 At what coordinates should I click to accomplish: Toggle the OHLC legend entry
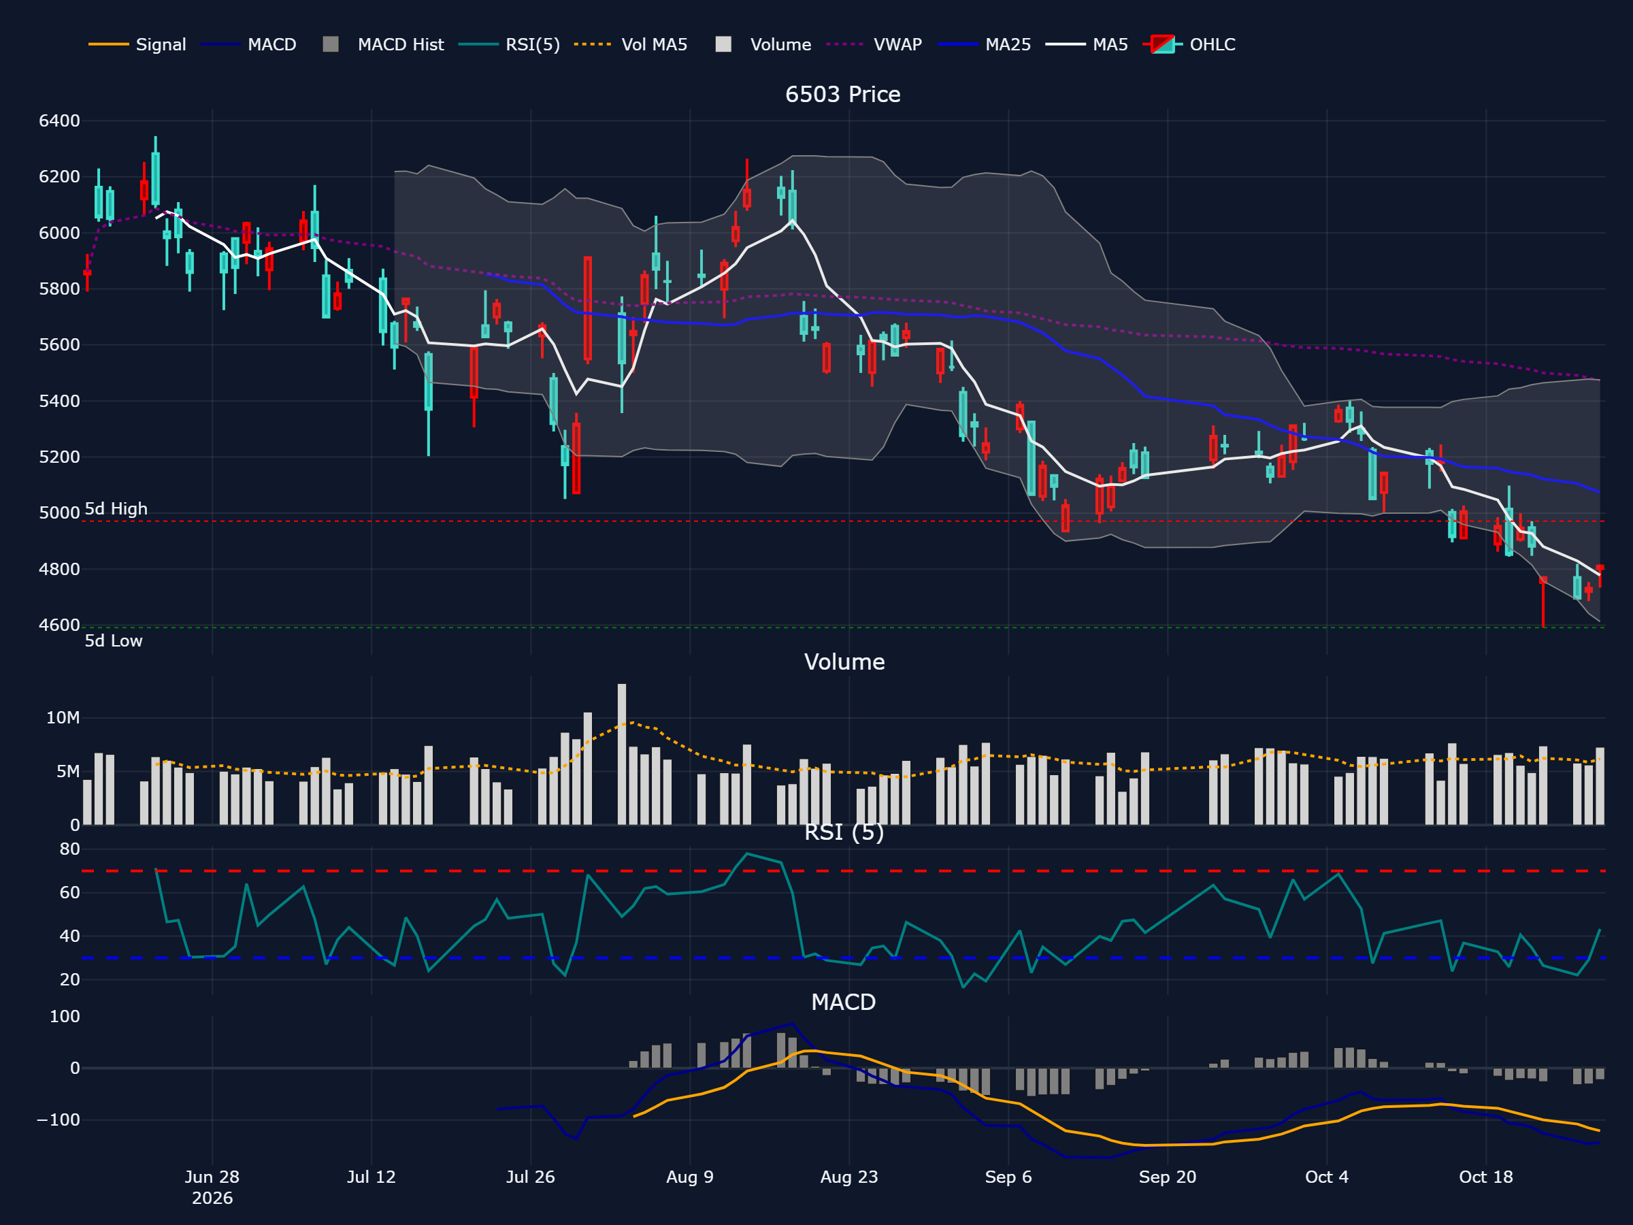(x=1189, y=44)
